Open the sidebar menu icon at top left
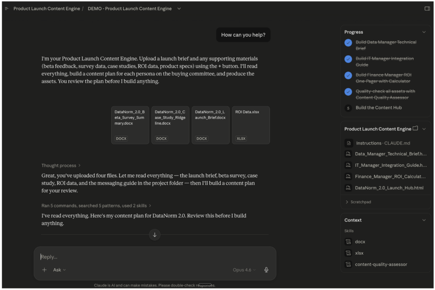This screenshot has height=290, width=435. [x=7, y=9]
